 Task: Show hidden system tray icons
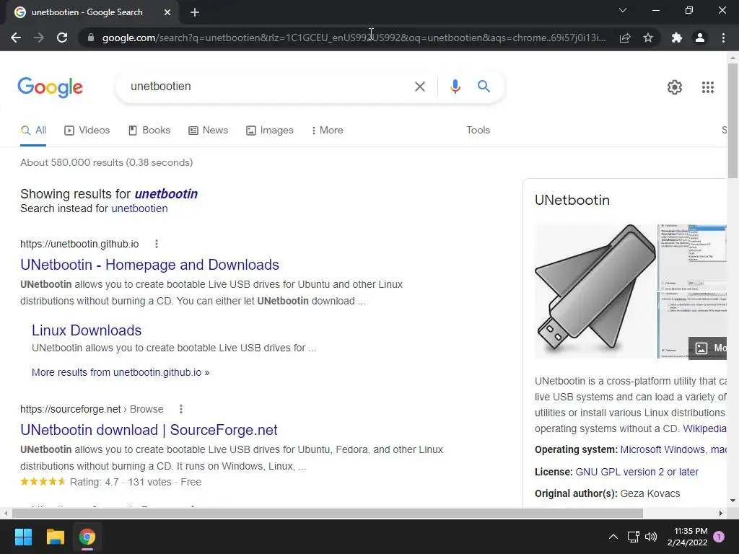pos(613,537)
